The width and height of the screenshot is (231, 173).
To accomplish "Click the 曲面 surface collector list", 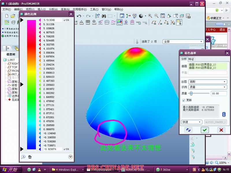I will [x=208, y=66].
